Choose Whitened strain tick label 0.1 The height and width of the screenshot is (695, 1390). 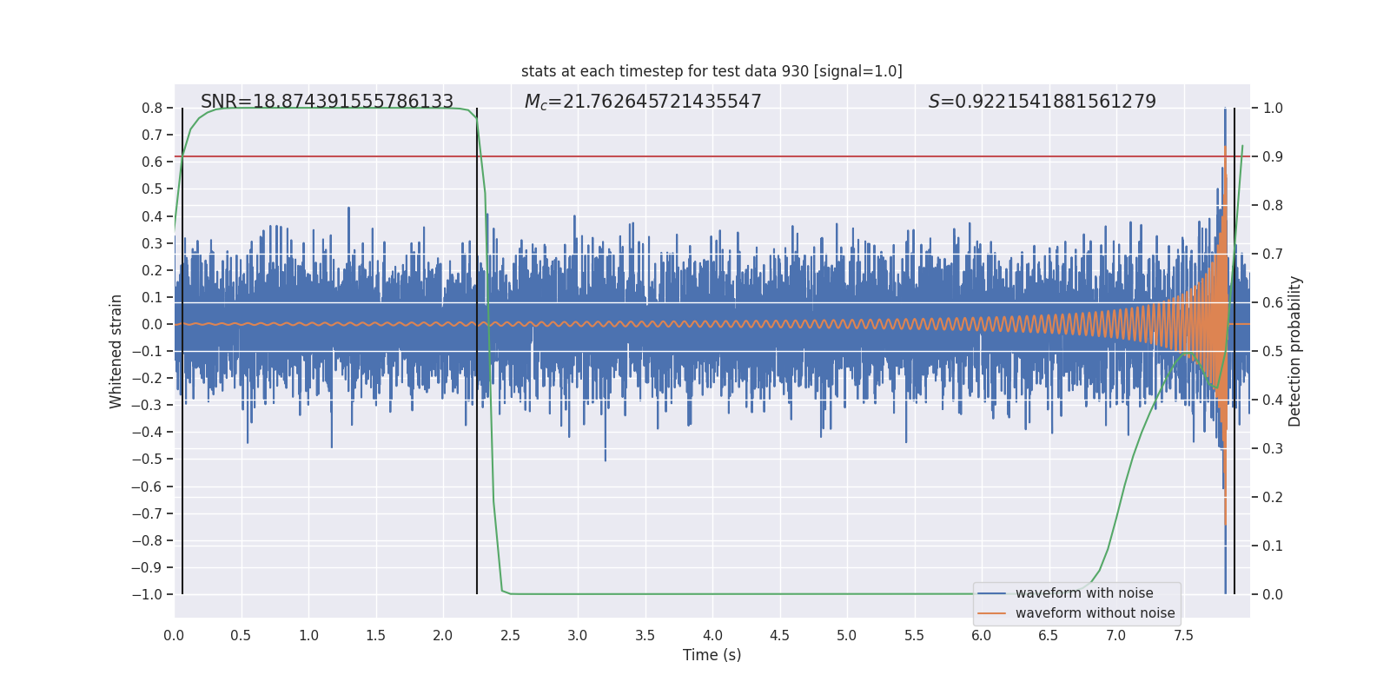point(152,297)
